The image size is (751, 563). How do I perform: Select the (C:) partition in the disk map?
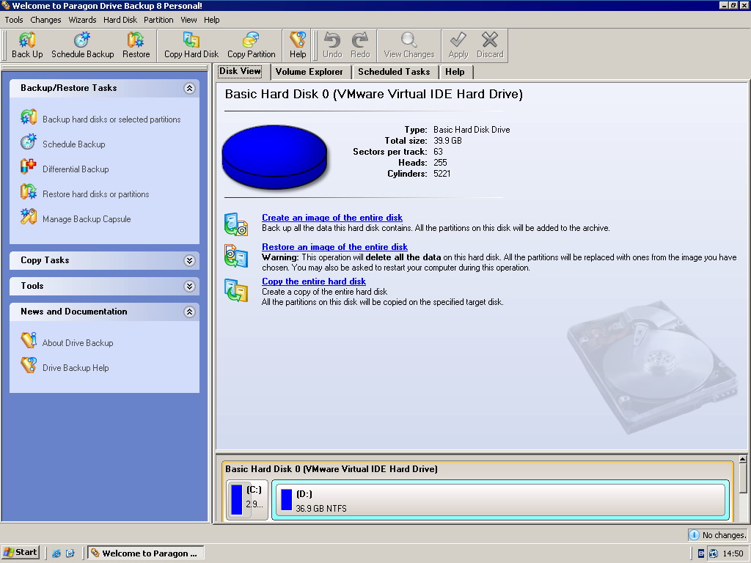tap(246, 499)
